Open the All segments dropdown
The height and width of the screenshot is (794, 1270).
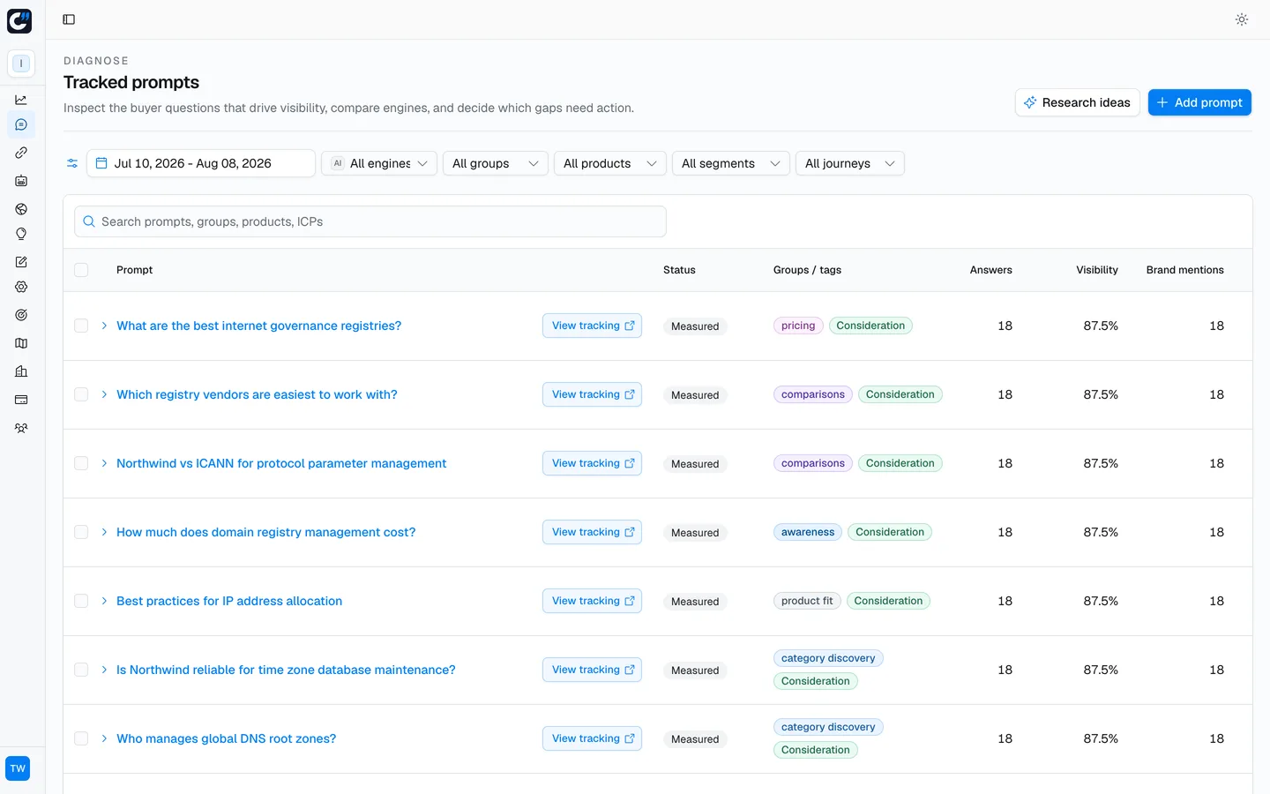point(731,163)
